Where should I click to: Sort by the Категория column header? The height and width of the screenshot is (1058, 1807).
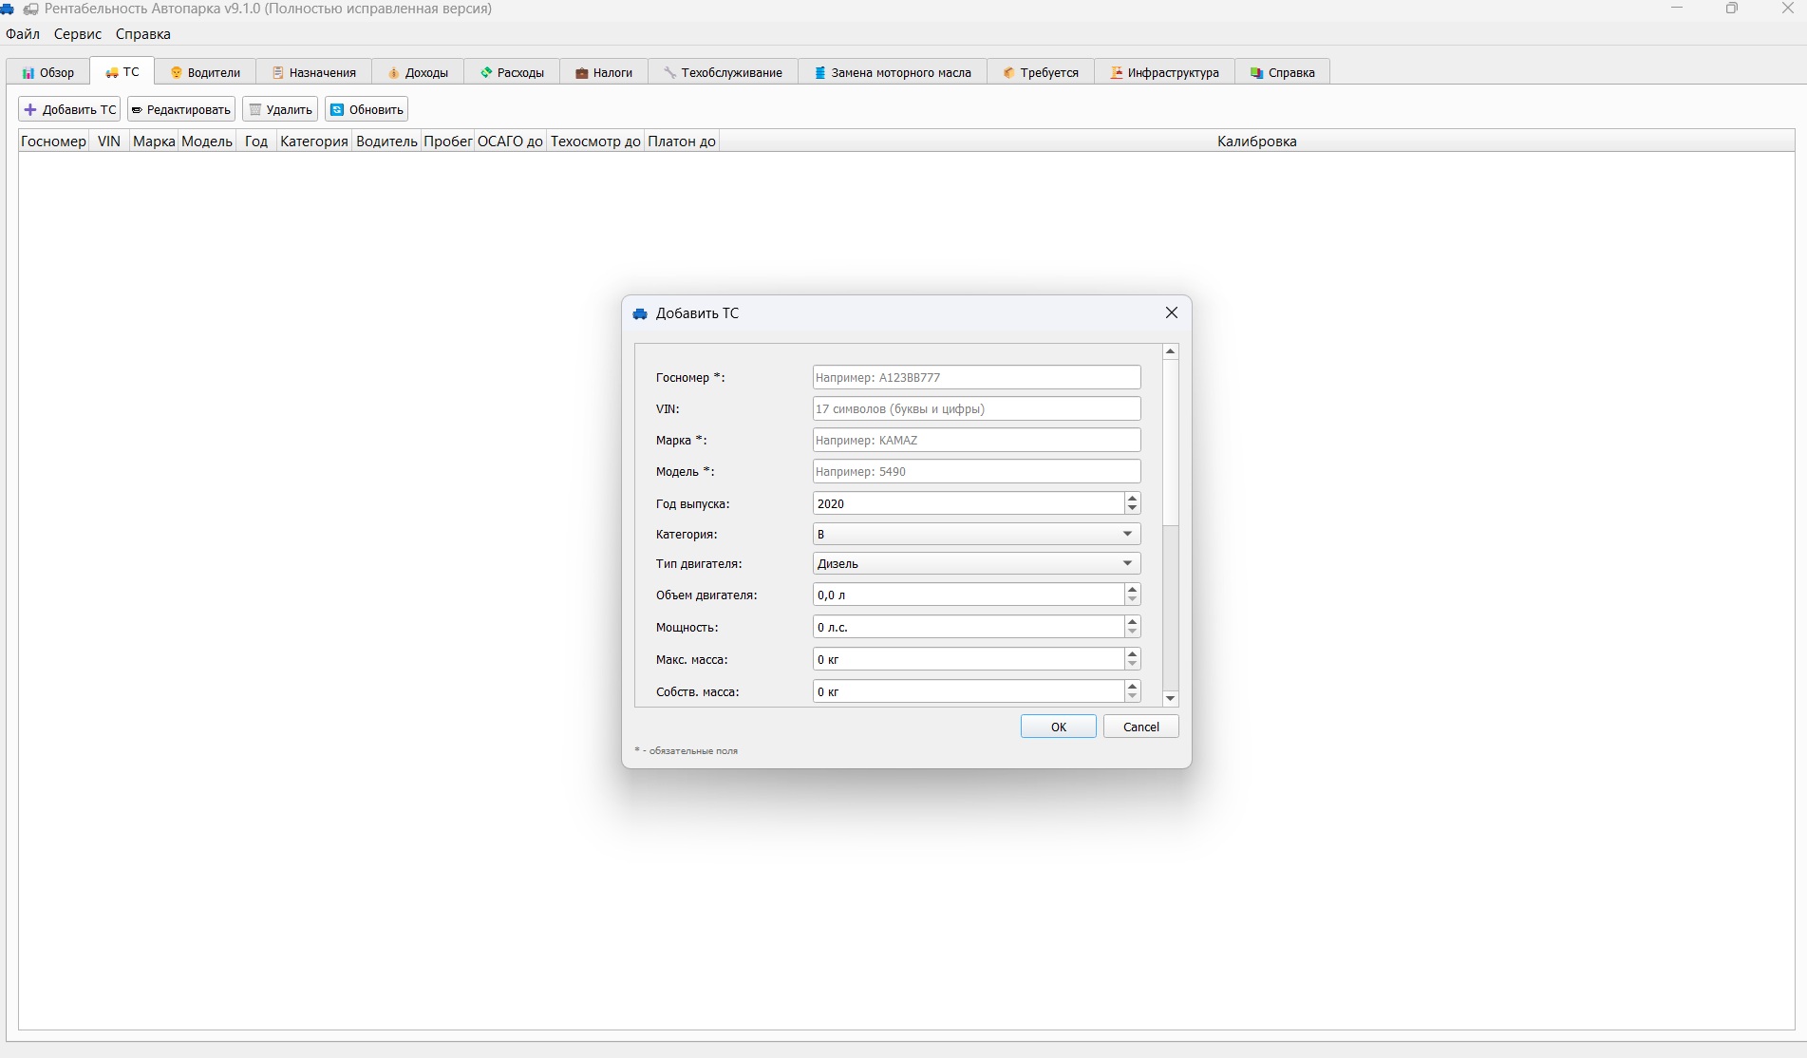pyautogui.click(x=314, y=141)
